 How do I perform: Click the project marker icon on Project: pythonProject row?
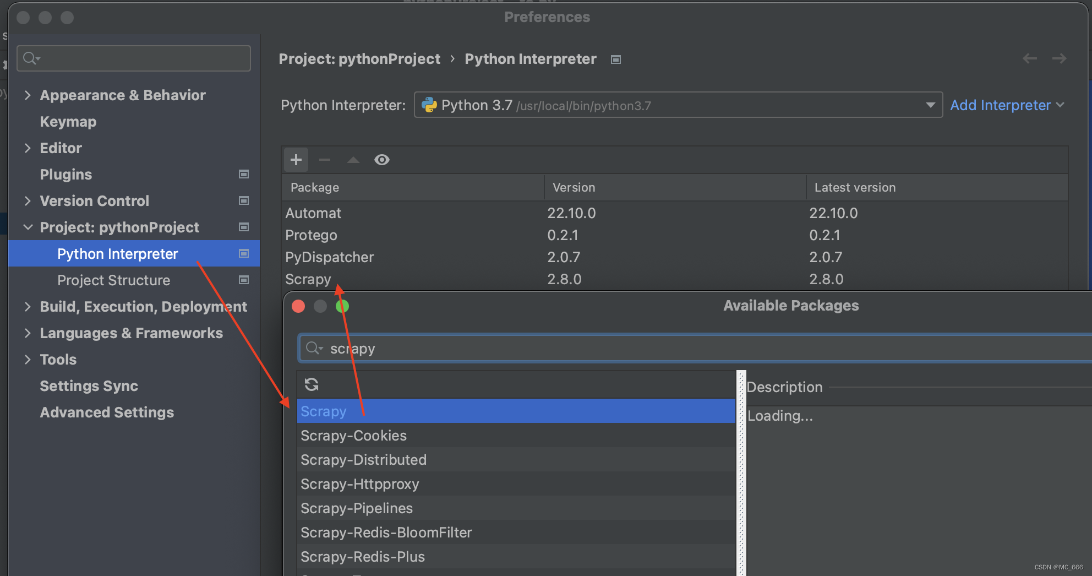tap(244, 227)
